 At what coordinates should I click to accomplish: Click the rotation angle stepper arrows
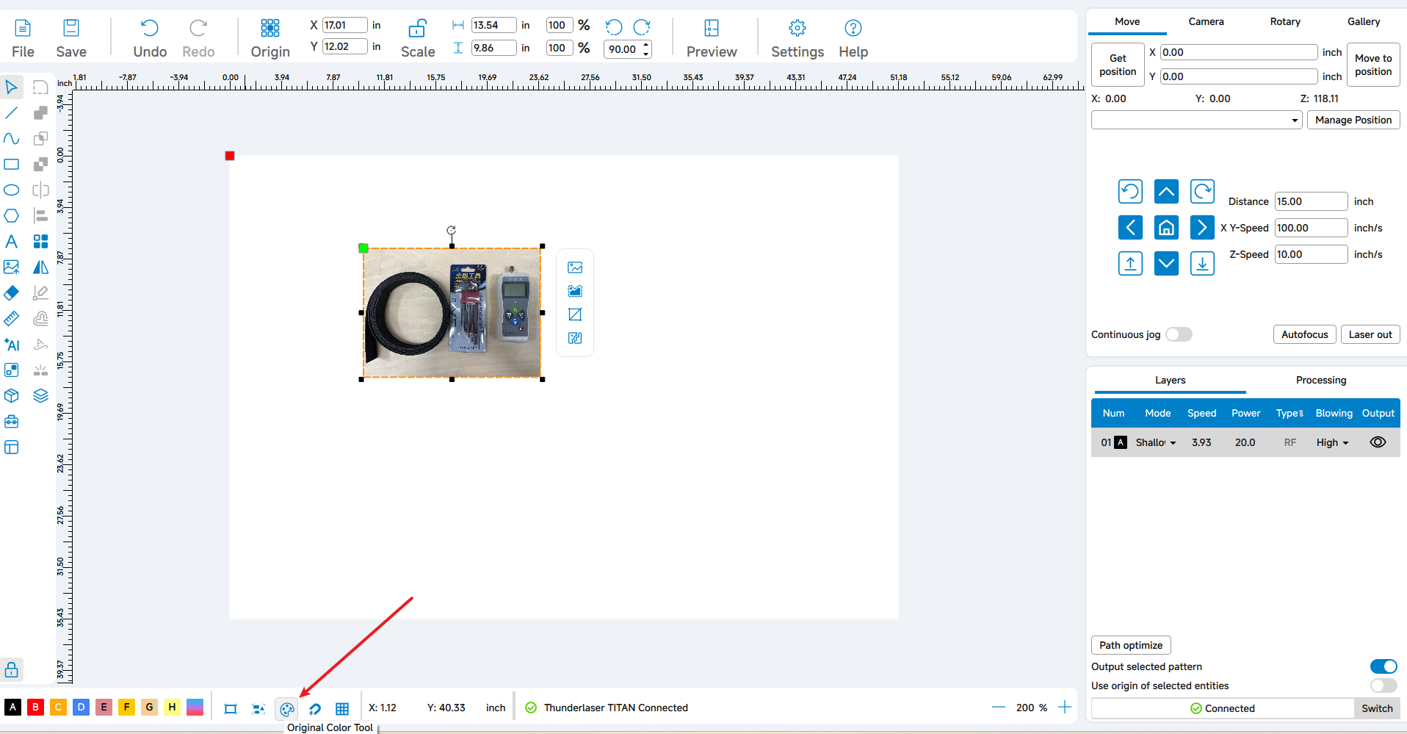tap(646, 49)
